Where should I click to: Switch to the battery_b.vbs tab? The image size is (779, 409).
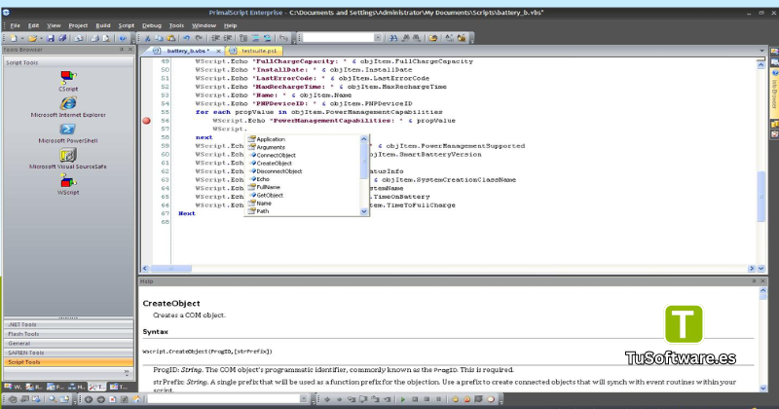click(x=188, y=51)
